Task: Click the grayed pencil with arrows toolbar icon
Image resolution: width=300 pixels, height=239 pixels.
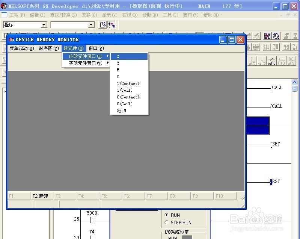Action: 256,36
